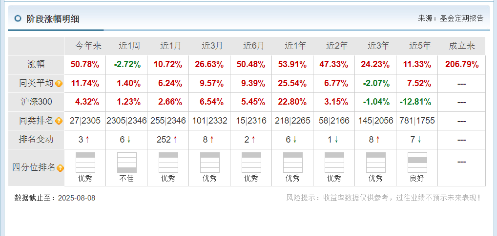Click the 数据截止至：2025-08-08 date text
The height and width of the screenshot is (236, 497).
point(55,198)
